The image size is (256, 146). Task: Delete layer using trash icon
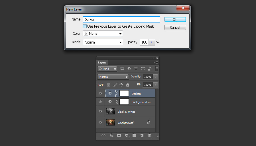149,135
